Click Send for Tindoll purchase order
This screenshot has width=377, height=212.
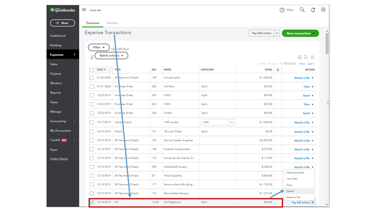[306, 113]
